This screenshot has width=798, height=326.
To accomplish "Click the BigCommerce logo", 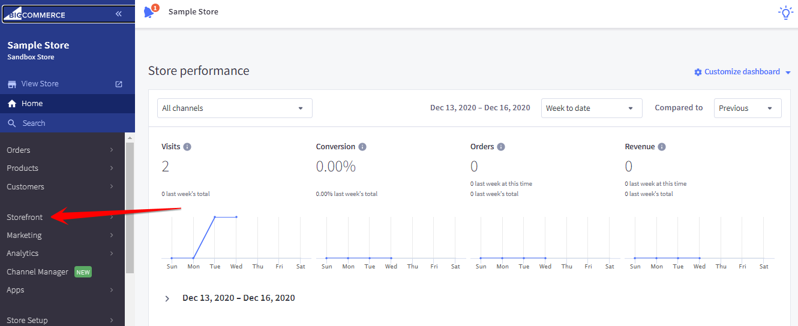I will click(37, 14).
